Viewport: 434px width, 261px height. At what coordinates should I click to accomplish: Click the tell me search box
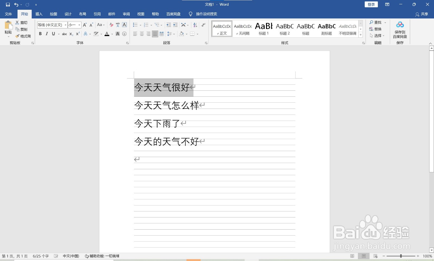206,14
